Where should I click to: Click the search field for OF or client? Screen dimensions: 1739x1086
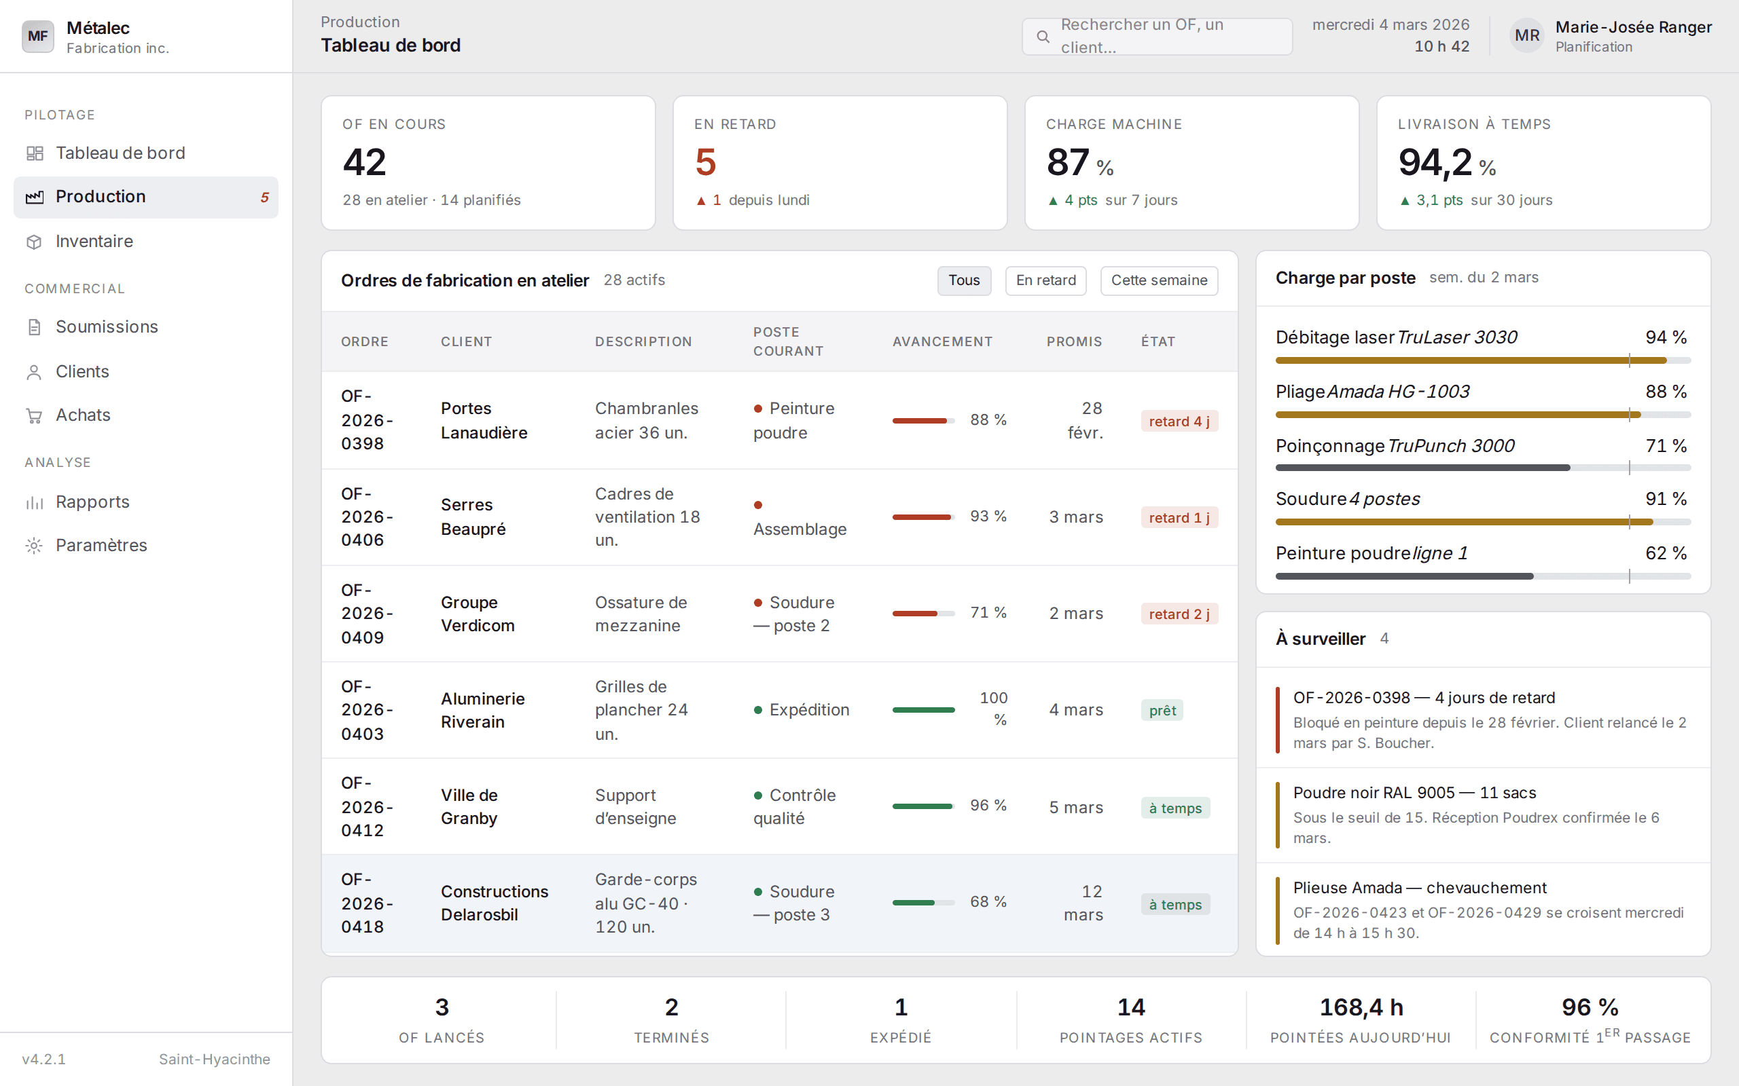point(1157,36)
